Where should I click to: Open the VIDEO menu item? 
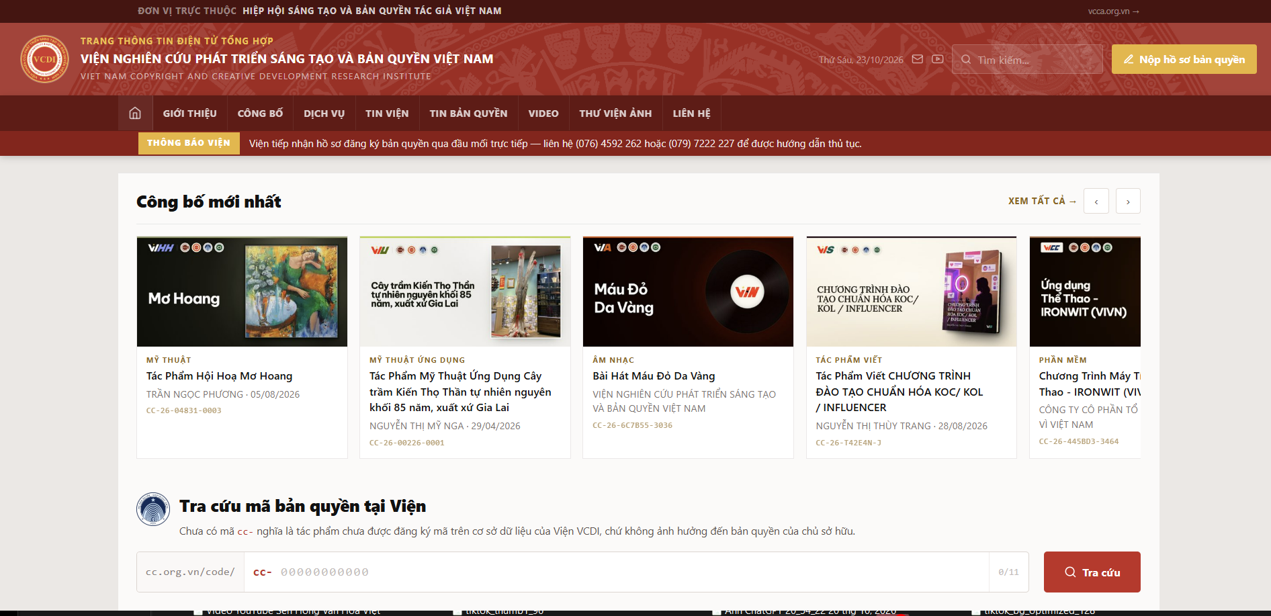click(x=543, y=113)
